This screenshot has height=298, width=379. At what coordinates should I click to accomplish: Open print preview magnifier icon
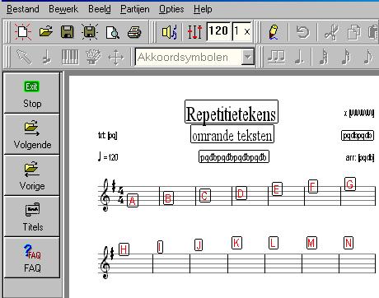(x=113, y=32)
